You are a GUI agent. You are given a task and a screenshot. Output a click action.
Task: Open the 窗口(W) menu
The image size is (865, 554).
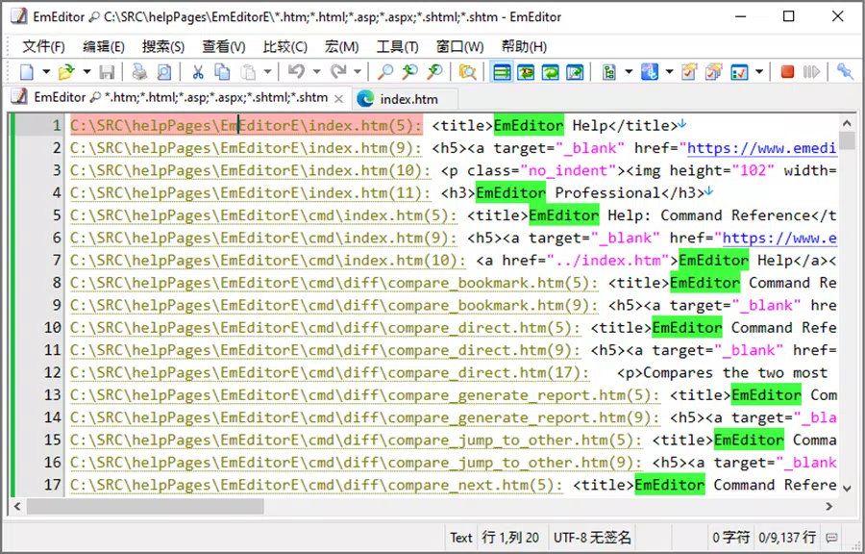tap(459, 46)
